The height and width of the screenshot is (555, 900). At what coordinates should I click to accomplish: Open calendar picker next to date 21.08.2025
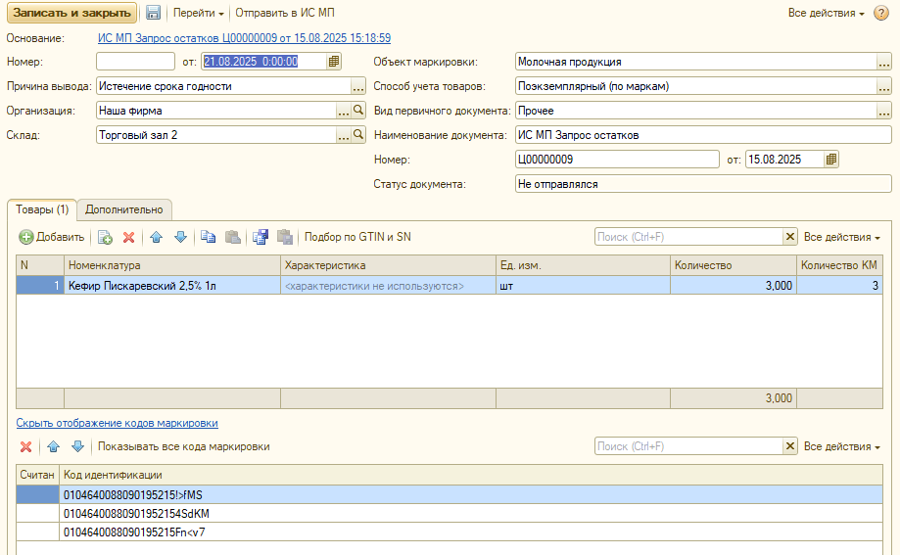tap(334, 61)
